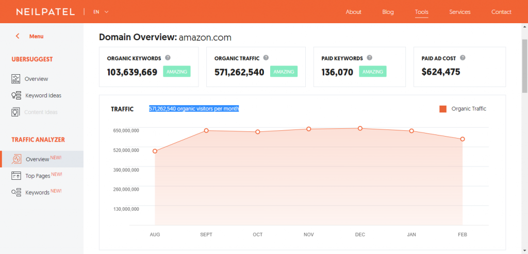528x254 pixels.
Task: Click the NOV data point on chart
Action: [x=309, y=129]
